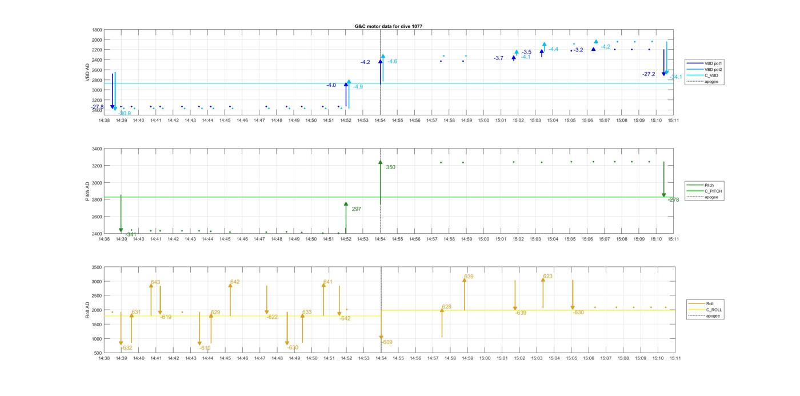800x396 pixels.
Task: Click the '-278' pitch data label
Action: click(674, 200)
